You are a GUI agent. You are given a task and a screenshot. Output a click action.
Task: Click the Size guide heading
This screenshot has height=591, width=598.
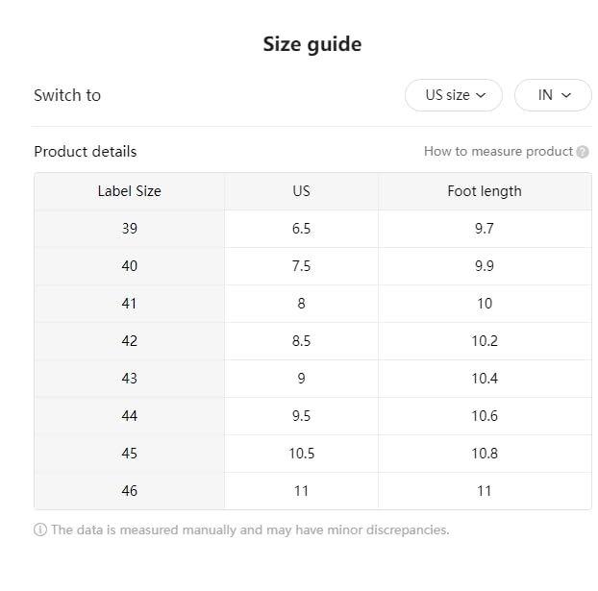pyautogui.click(x=312, y=44)
